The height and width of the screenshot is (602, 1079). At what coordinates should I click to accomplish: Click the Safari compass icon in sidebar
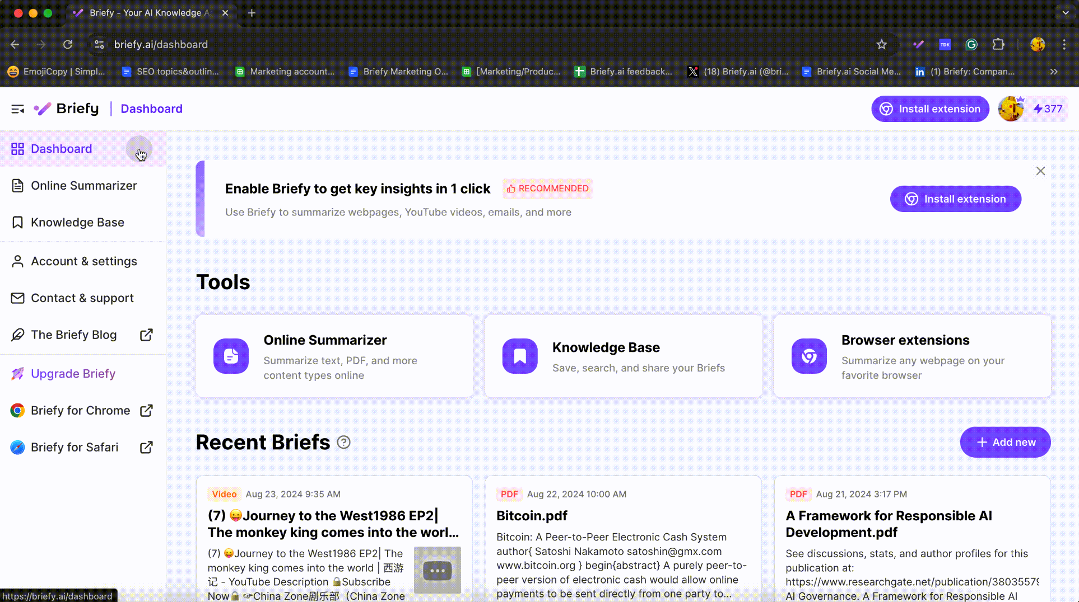[17, 447]
